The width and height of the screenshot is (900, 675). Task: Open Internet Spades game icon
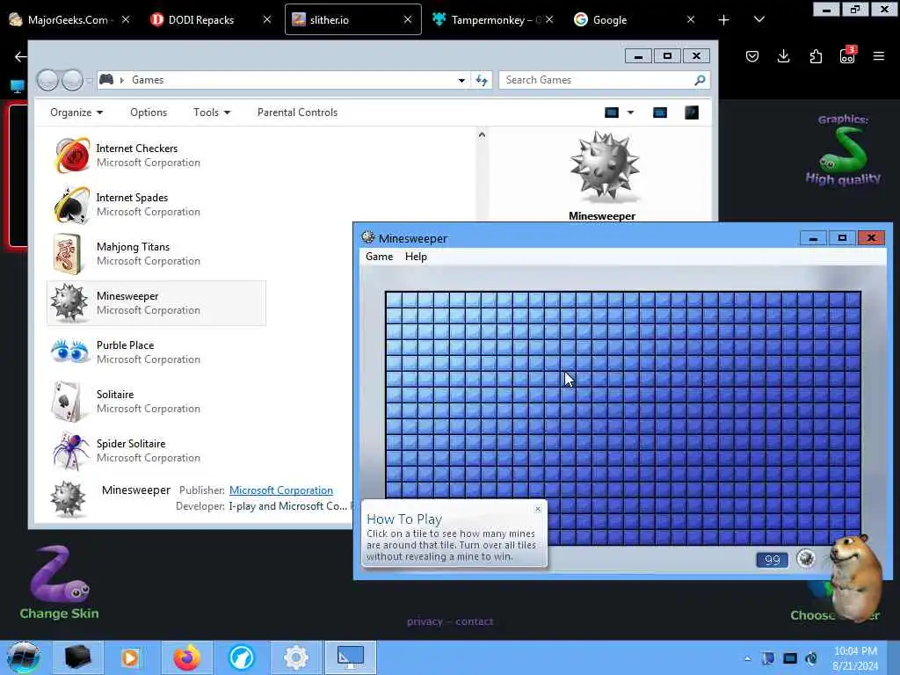71,204
